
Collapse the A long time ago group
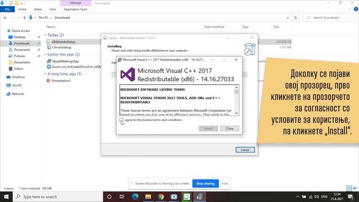(x=45, y=74)
